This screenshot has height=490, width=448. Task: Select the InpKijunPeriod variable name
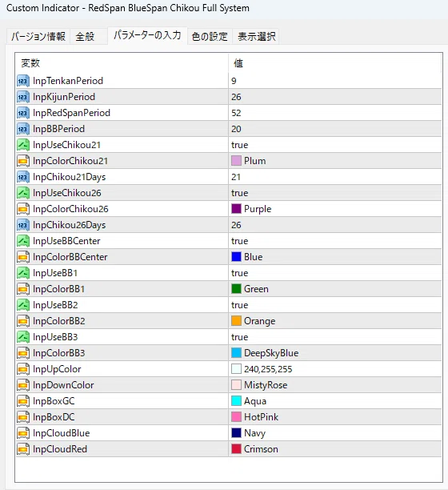[64, 97]
